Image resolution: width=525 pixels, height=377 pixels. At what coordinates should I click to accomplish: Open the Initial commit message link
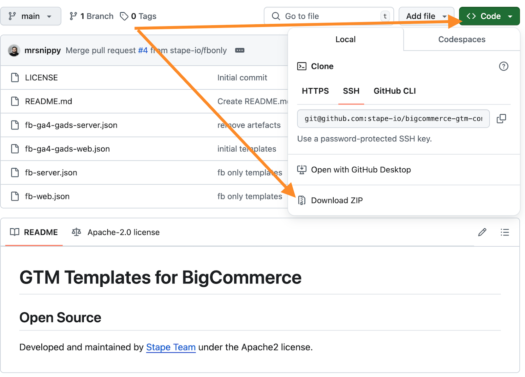pos(242,78)
